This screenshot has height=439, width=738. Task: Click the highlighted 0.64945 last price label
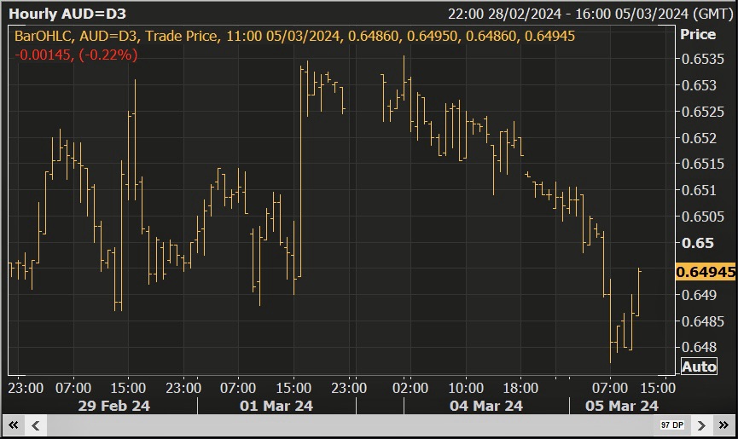tap(705, 273)
